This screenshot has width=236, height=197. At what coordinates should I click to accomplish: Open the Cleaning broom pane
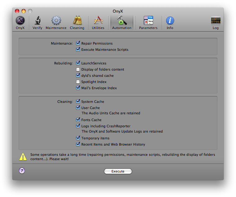click(77, 23)
